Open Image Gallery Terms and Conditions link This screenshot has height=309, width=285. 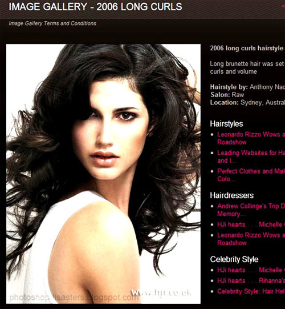click(x=52, y=23)
